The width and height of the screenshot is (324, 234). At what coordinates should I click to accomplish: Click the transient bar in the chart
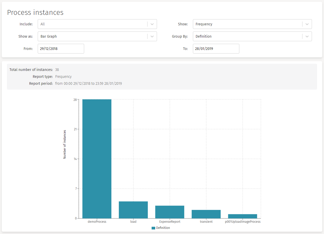click(x=206, y=214)
